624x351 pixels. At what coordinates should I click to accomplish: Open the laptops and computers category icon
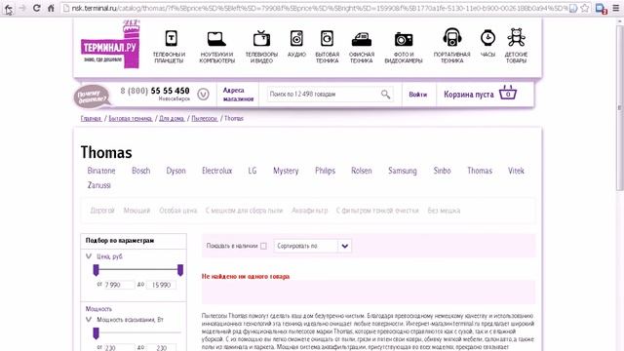pyautogui.click(x=216, y=39)
